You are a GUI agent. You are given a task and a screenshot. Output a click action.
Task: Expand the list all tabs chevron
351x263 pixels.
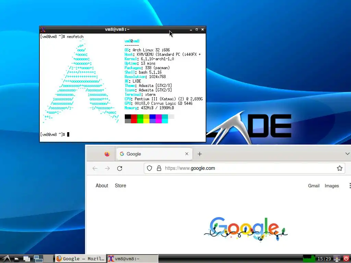click(x=347, y=154)
